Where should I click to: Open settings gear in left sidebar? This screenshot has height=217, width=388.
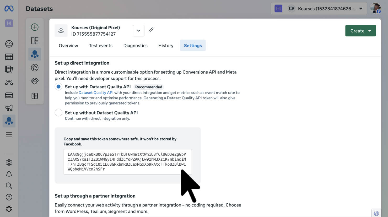(x=9, y=162)
